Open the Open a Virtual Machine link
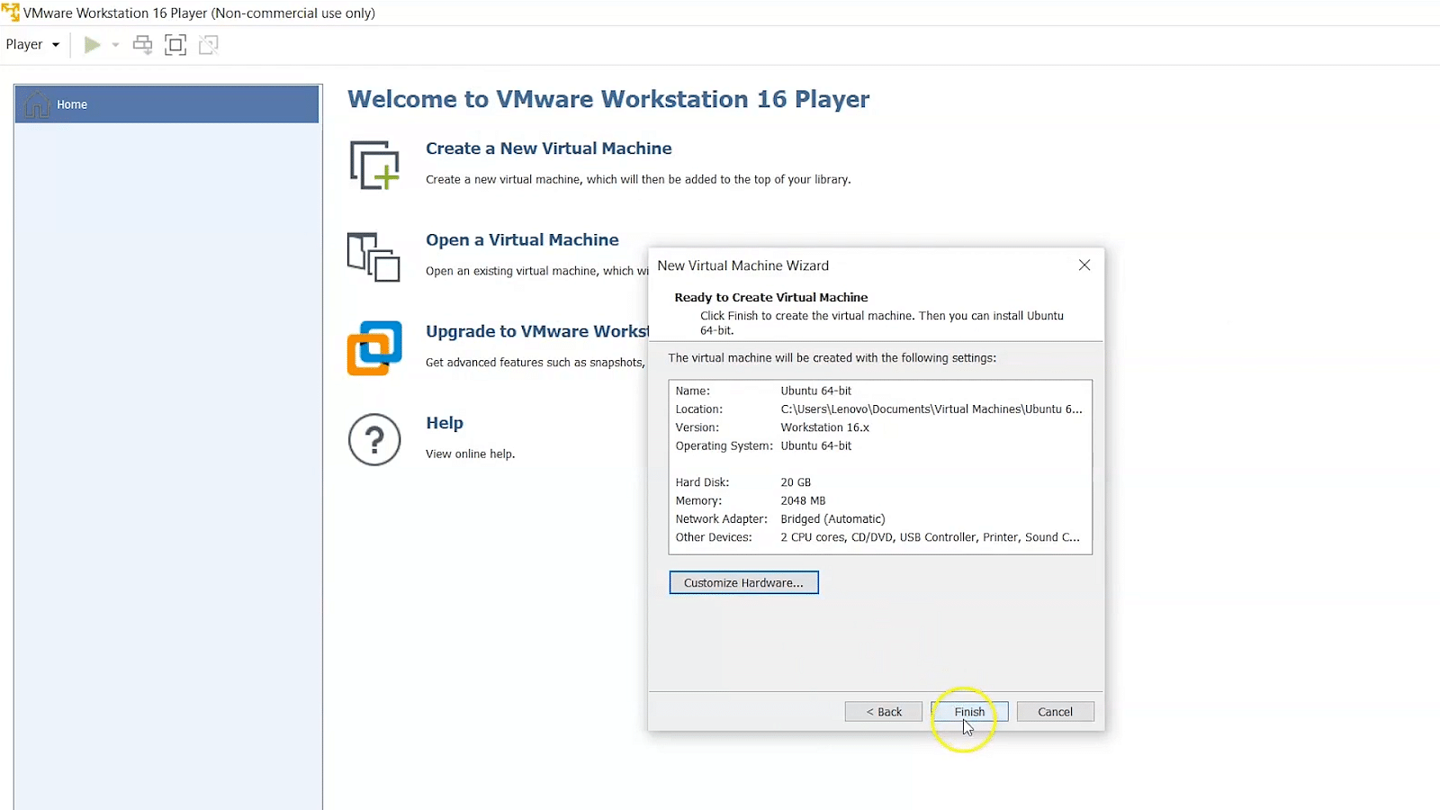The width and height of the screenshot is (1440, 810). tap(522, 240)
